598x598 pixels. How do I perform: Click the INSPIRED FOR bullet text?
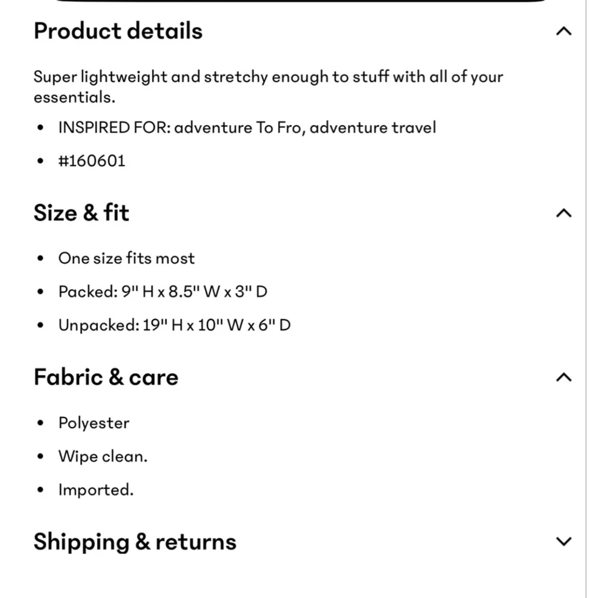(x=247, y=127)
